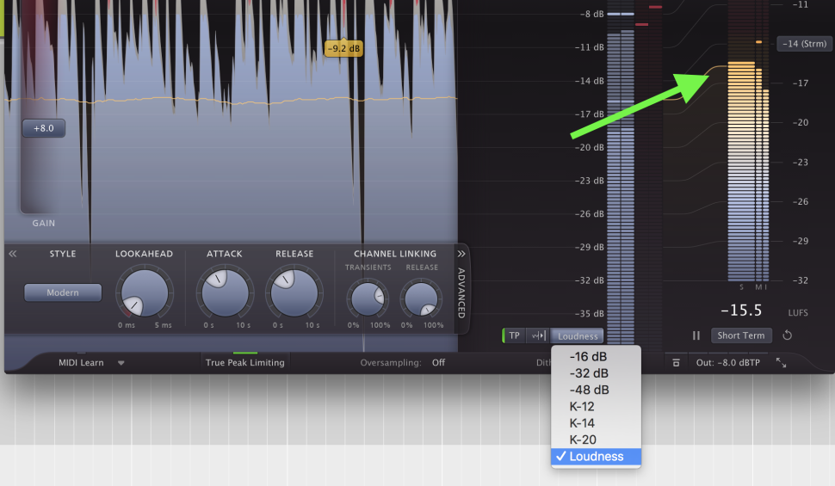Open the Short Term loudness mode menu

click(741, 335)
